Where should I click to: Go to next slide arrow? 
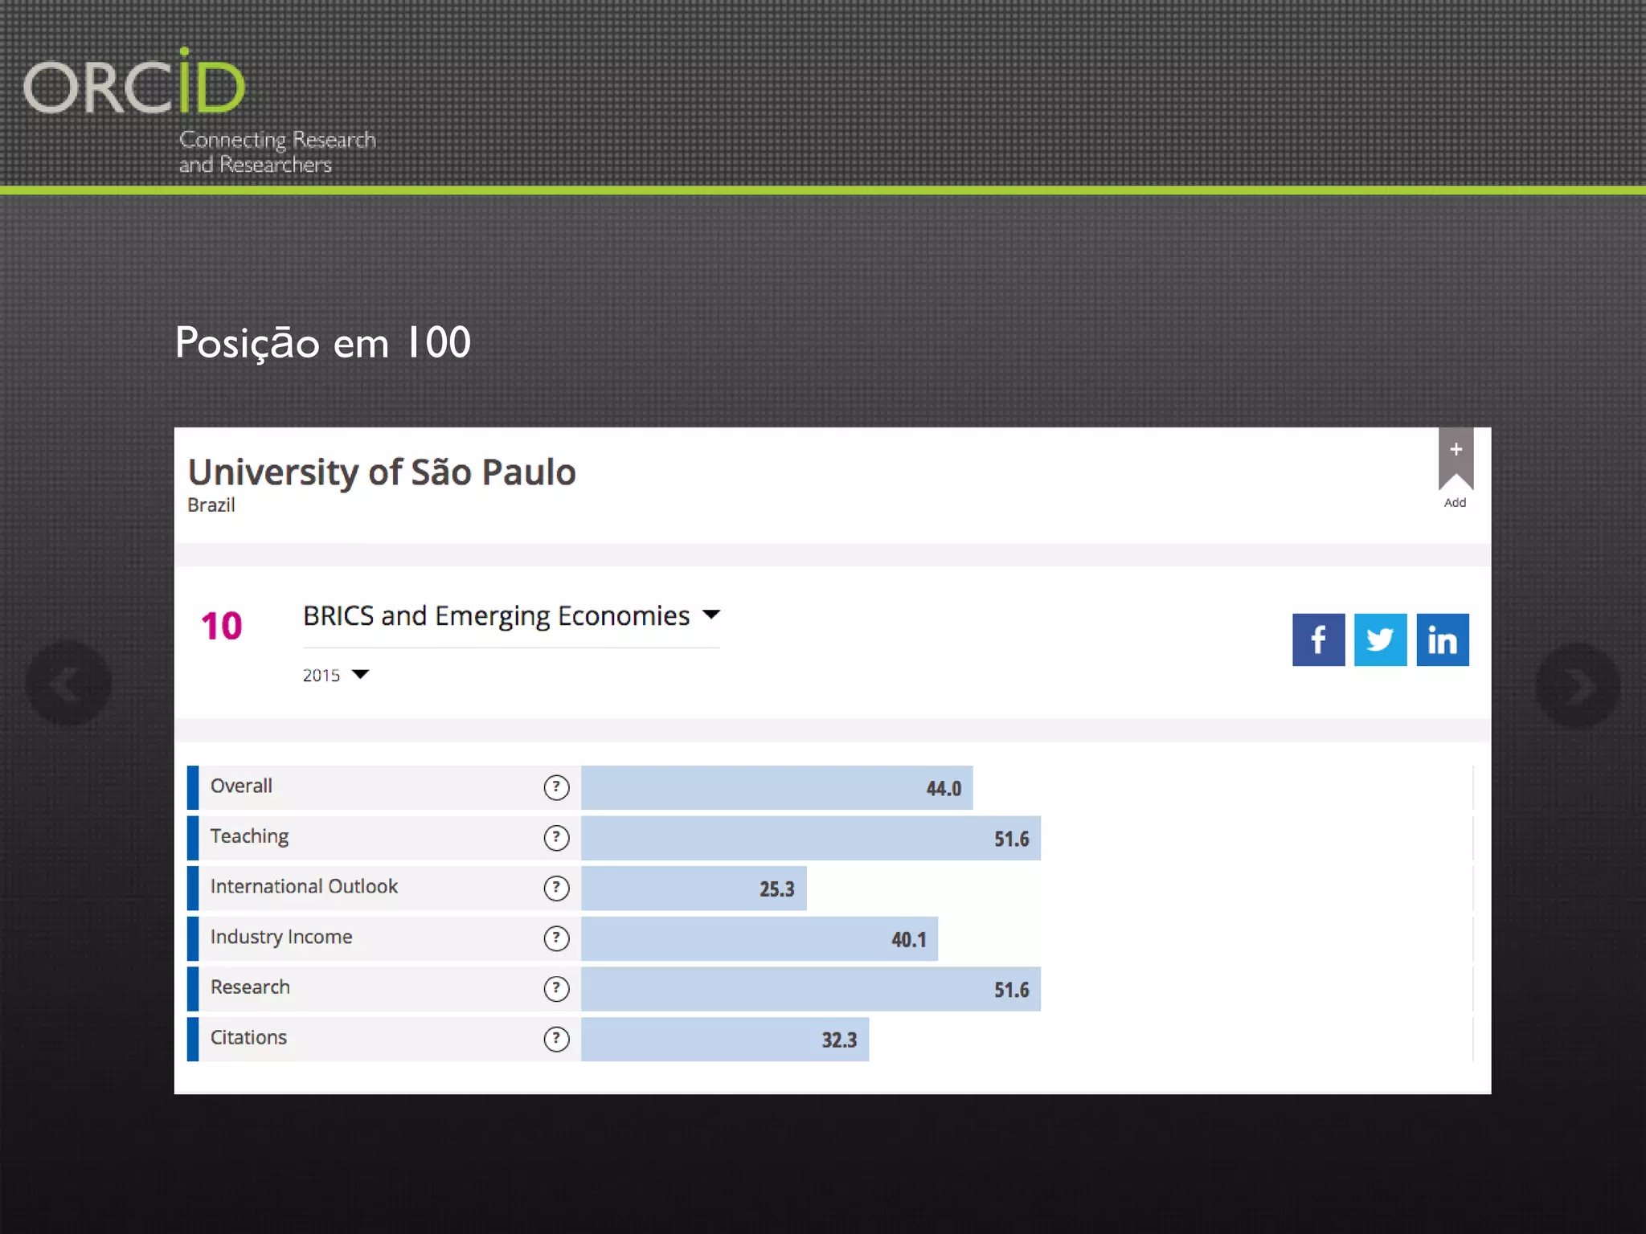[1578, 685]
